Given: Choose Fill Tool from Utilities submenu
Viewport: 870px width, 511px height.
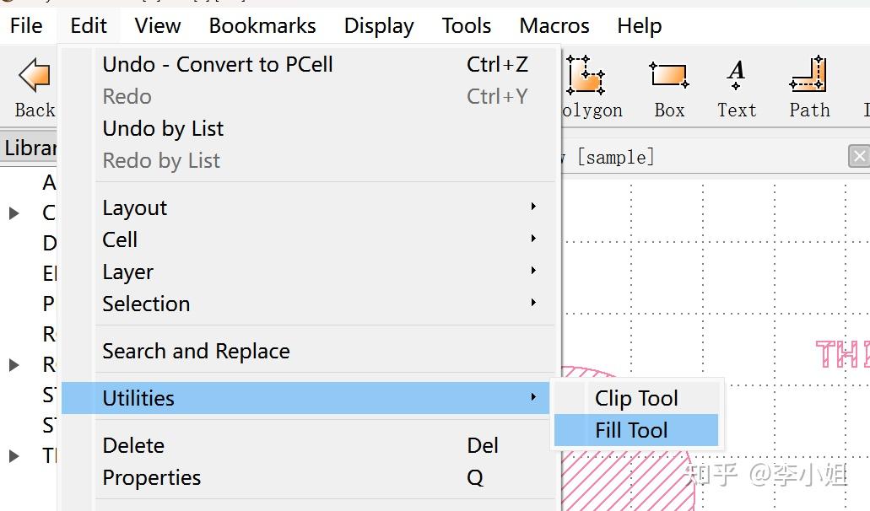Looking at the screenshot, I should (631, 430).
